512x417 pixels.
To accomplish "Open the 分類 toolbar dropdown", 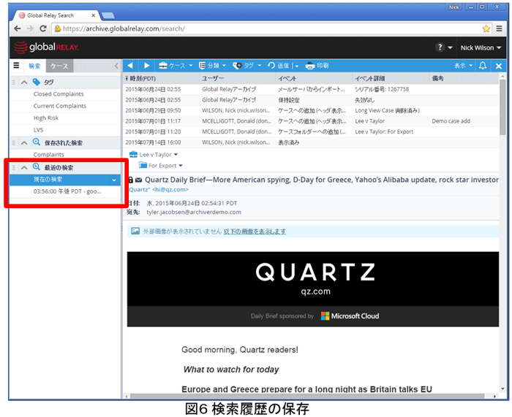I will [212, 66].
